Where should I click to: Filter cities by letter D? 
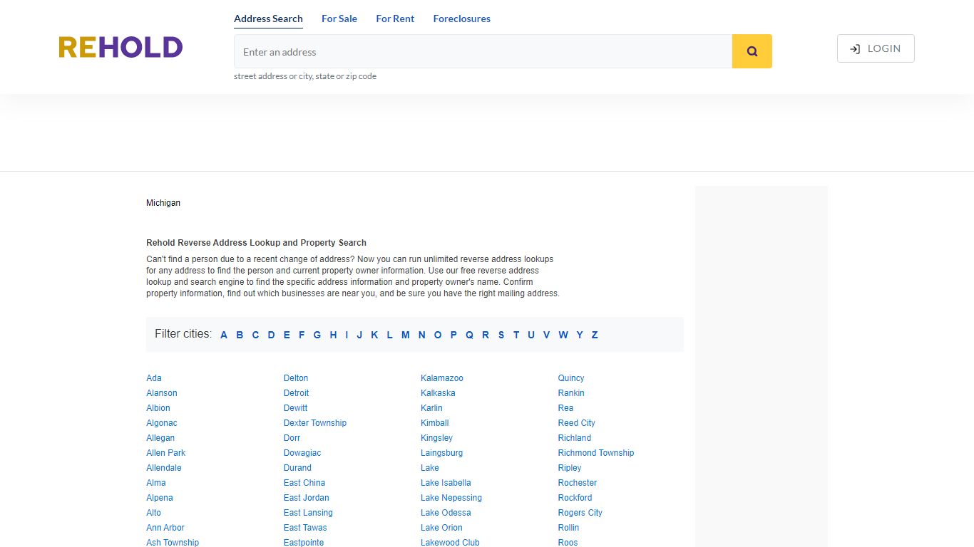[x=271, y=335]
